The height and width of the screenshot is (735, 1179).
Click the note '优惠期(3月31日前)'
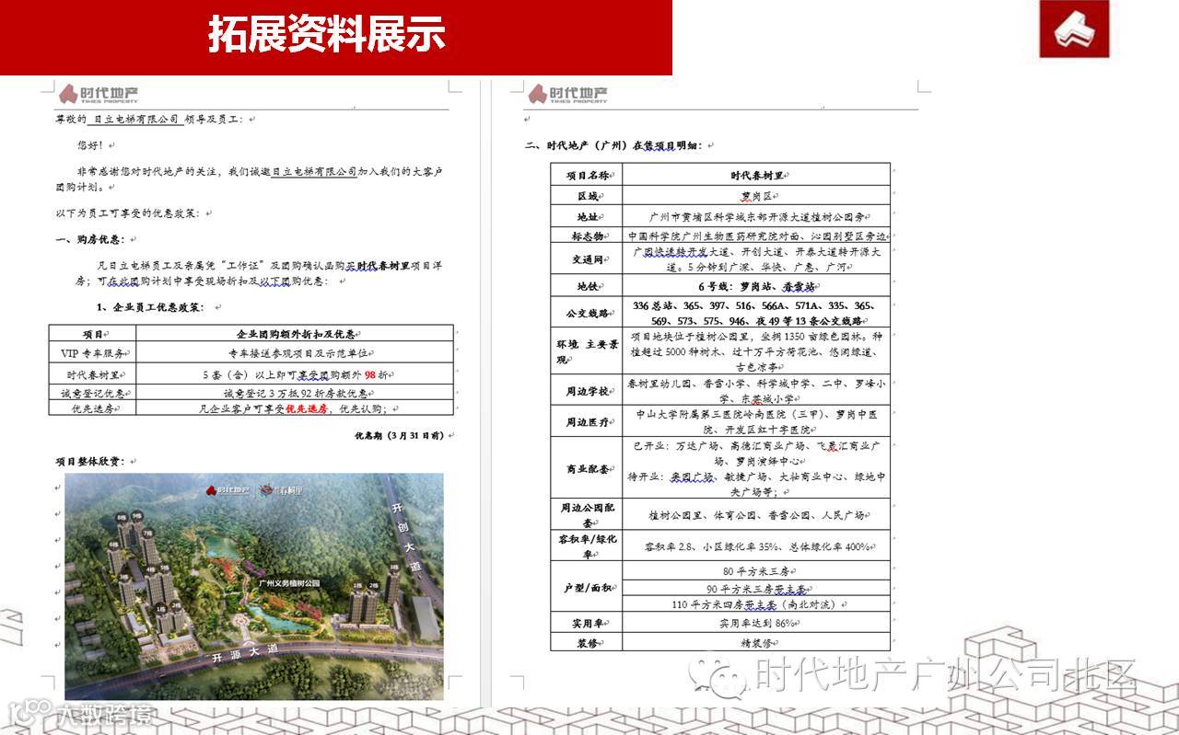tap(400, 435)
